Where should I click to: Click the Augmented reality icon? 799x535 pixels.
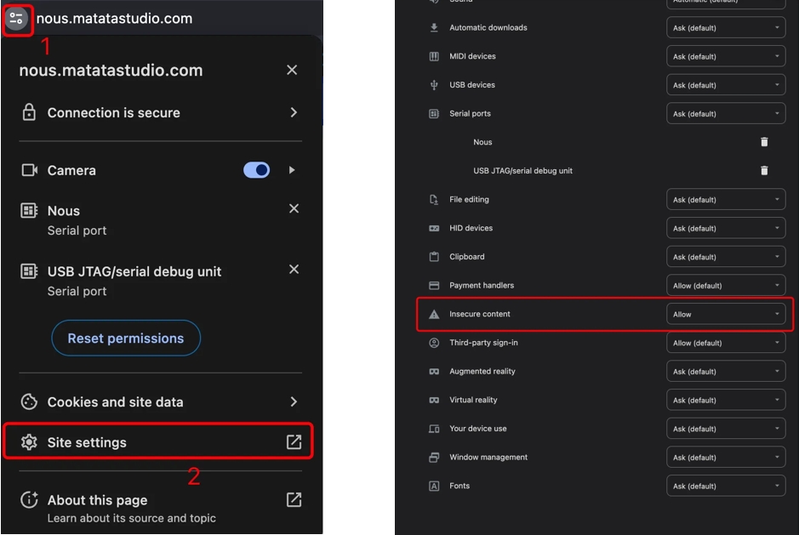tap(434, 372)
